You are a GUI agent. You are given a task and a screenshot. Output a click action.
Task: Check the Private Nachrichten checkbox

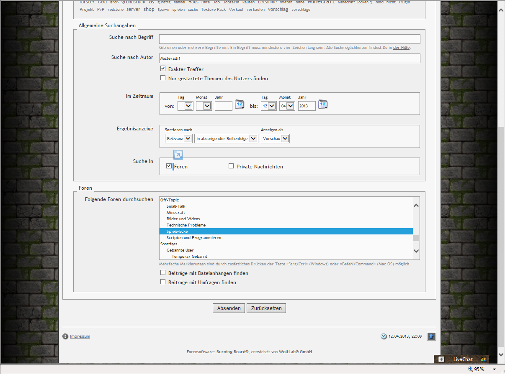[231, 166]
